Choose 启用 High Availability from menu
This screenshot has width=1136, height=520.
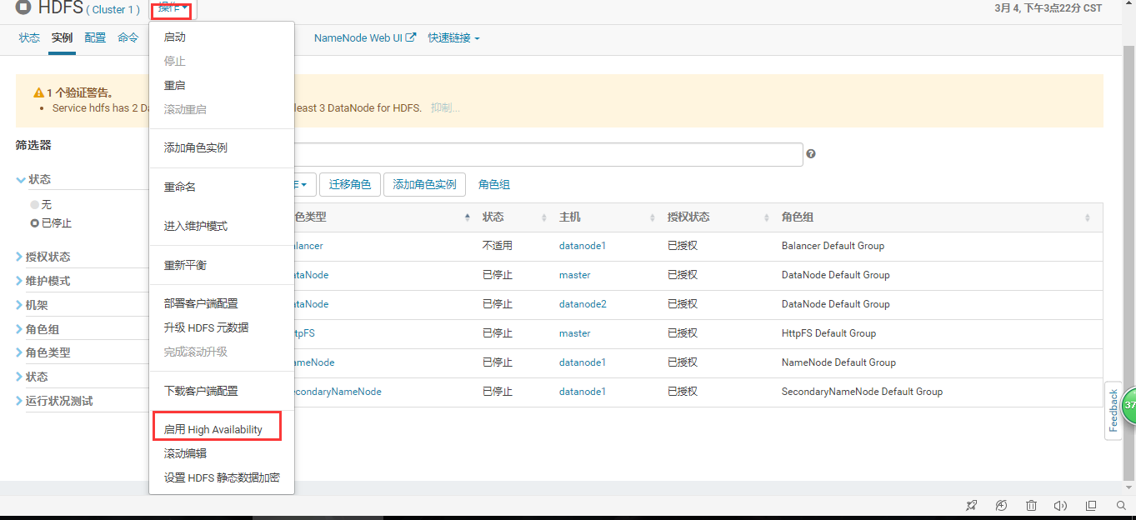tap(213, 429)
